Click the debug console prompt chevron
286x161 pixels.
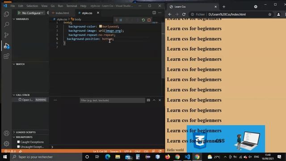click(52, 147)
